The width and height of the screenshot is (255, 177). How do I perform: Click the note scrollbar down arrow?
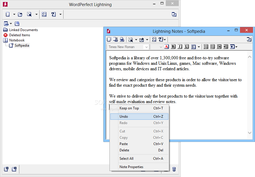[x=250, y=133]
